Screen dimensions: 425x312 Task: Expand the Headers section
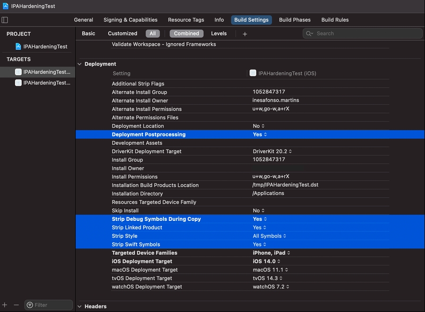(79, 306)
